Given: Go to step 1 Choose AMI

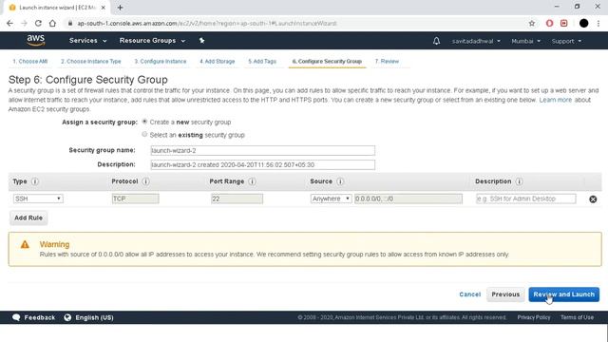Looking at the screenshot, I should point(29,61).
